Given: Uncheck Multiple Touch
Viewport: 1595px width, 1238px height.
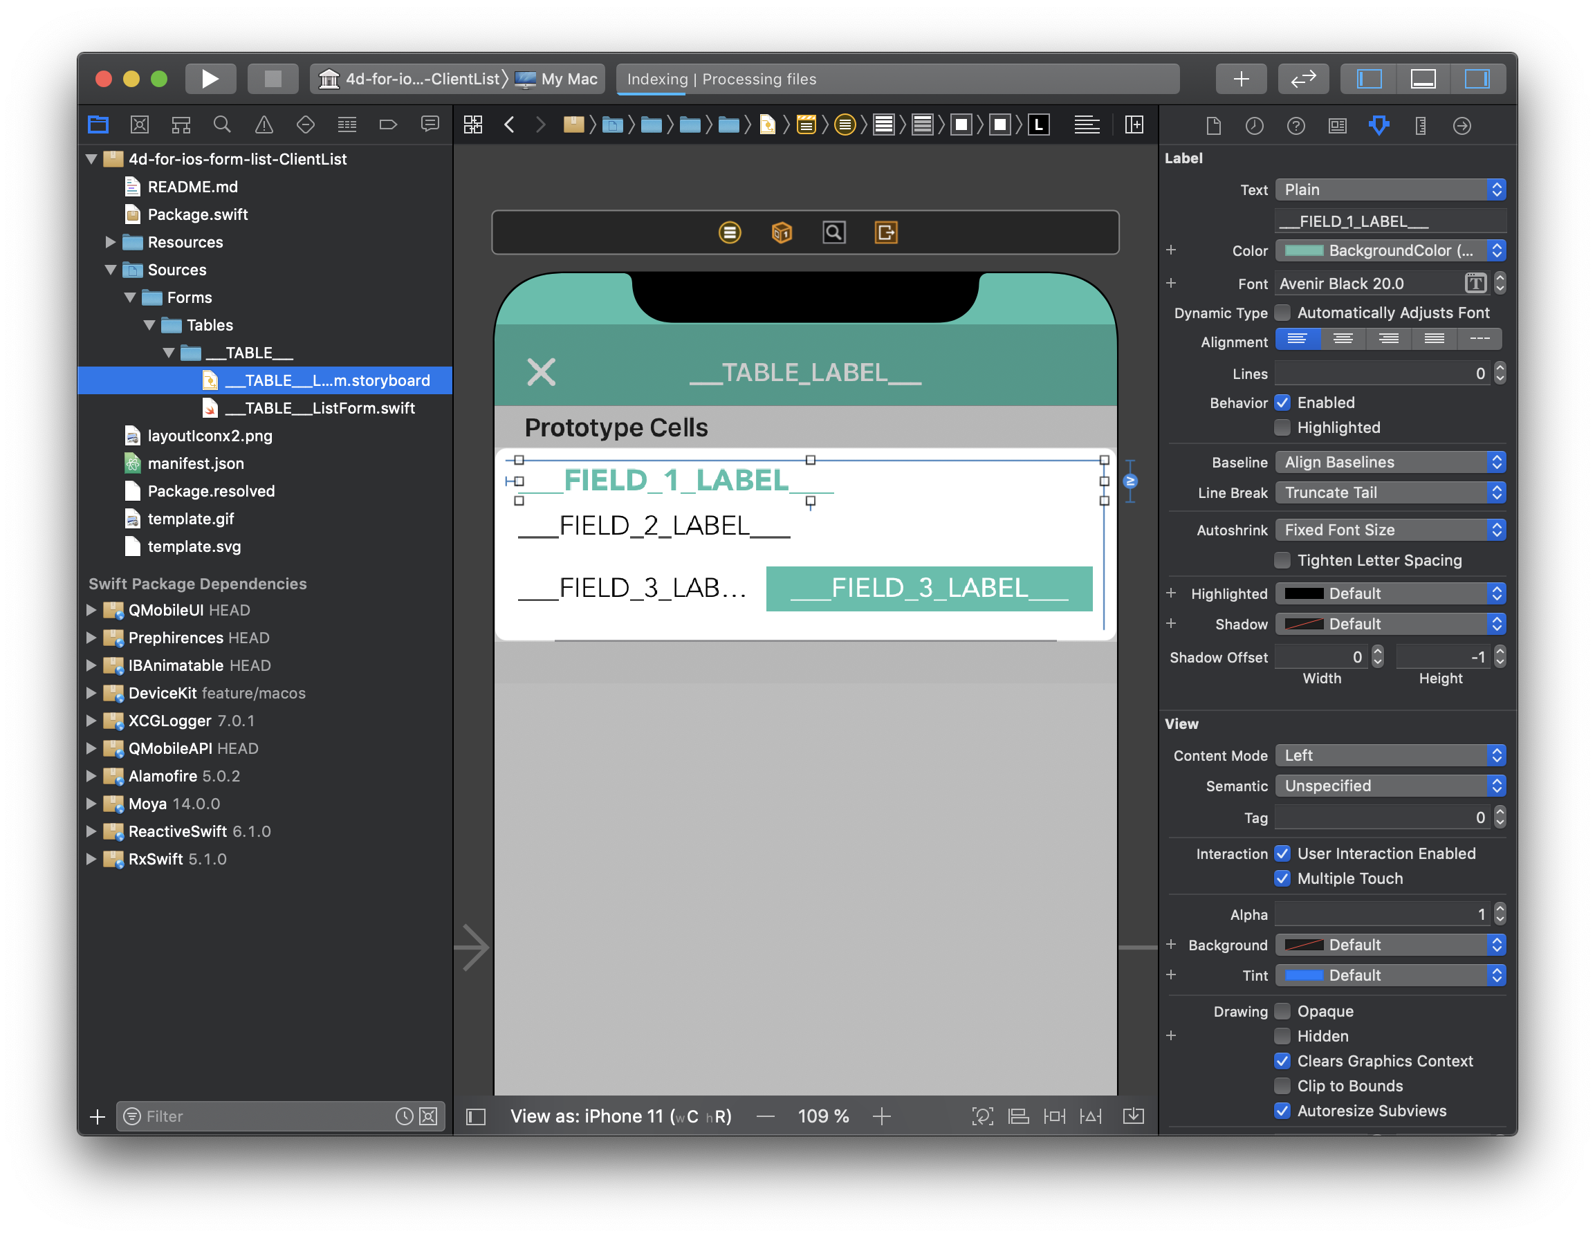Looking at the screenshot, I should [x=1282, y=878].
